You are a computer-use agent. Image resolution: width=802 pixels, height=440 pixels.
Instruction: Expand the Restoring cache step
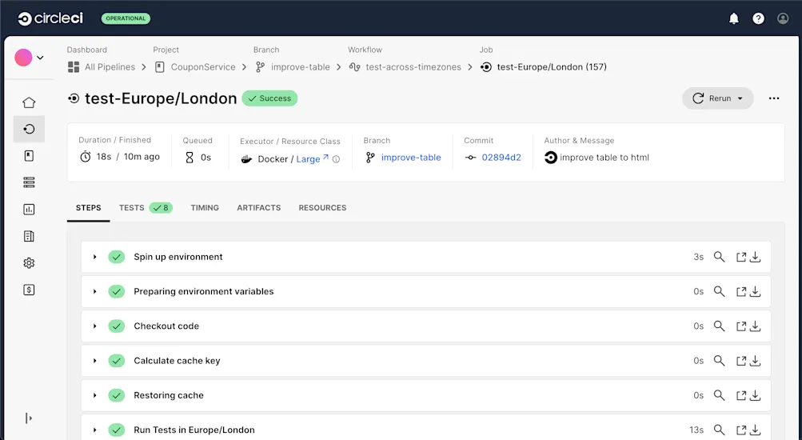(94, 395)
